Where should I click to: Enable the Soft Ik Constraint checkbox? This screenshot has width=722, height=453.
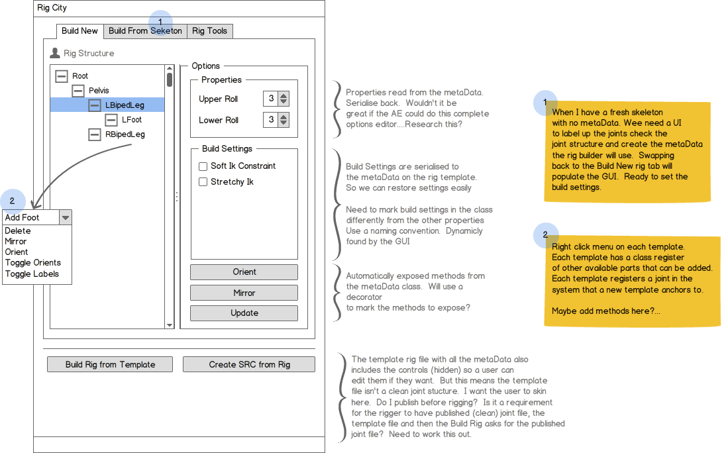click(203, 166)
